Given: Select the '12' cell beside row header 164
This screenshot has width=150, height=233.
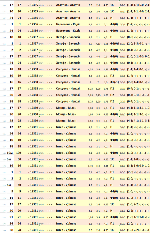Looking at the screenshot, I should (x=11, y=127).
